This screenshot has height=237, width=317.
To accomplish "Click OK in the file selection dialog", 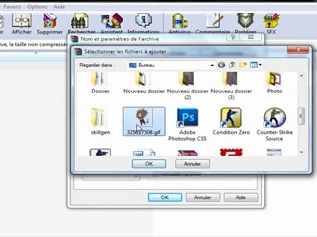I will 149,164.
